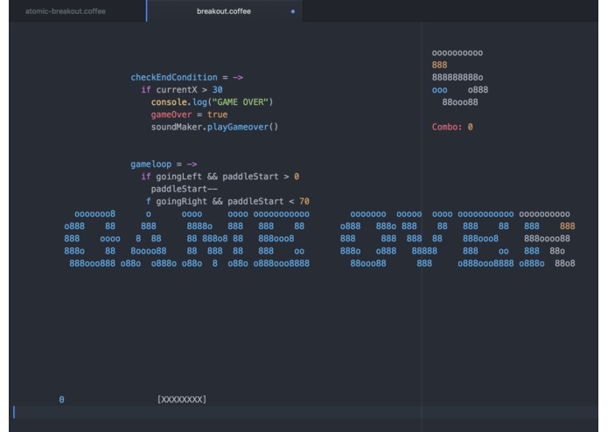Click the [XXXXXXXX] paddle

(x=182, y=400)
